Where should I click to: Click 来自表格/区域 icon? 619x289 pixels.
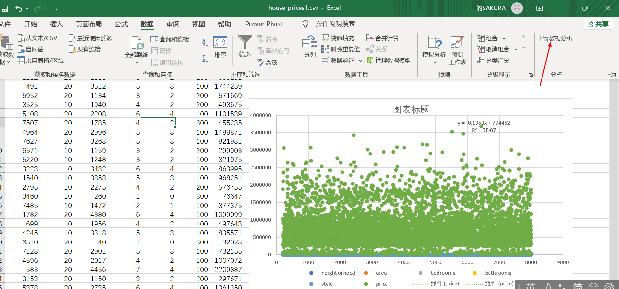click(21, 60)
